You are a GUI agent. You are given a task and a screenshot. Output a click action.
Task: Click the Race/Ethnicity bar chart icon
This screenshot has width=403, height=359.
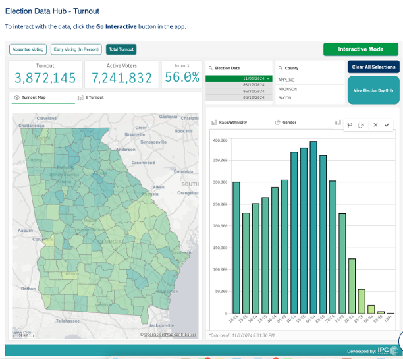click(x=213, y=123)
